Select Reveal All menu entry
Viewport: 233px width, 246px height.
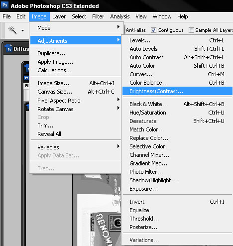coord(76,134)
